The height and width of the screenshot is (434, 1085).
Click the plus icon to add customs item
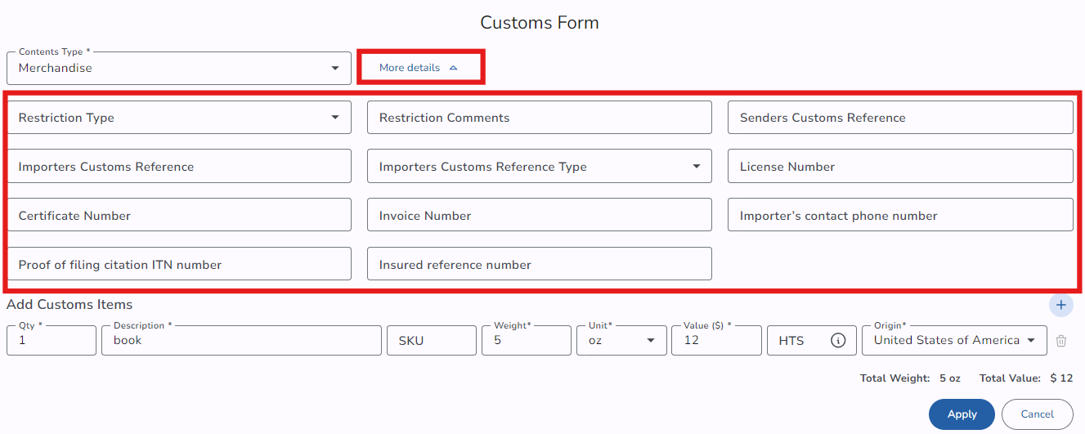pos(1060,305)
